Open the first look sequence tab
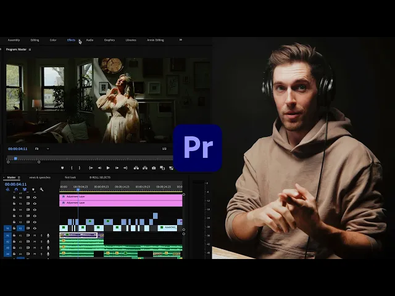This screenshot has height=296, width=395. (x=70, y=178)
